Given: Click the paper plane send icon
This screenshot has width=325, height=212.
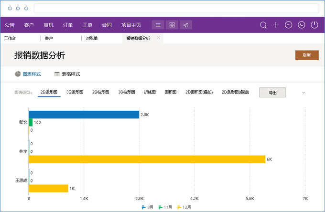Looking at the screenshot, I should (186, 25).
